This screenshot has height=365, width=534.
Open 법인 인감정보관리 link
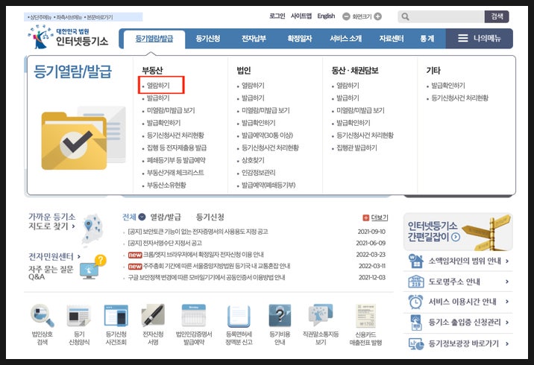pos(258,173)
